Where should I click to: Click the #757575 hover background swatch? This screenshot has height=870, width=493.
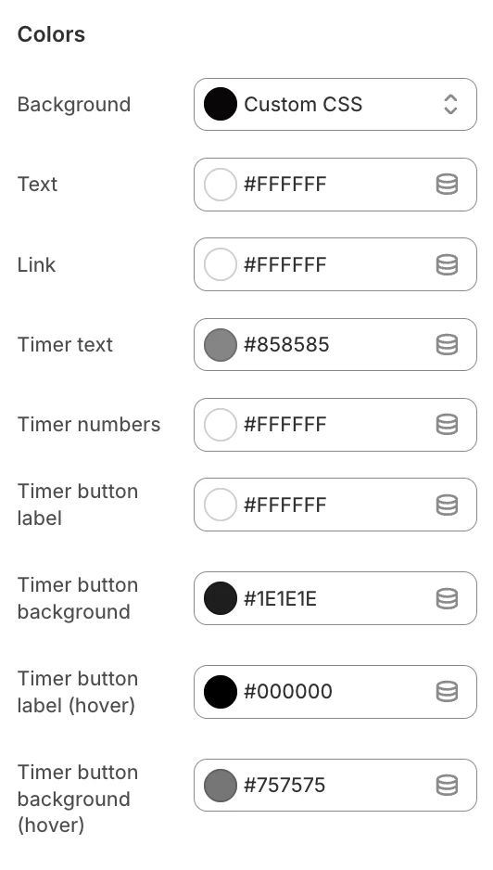tap(221, 785)
